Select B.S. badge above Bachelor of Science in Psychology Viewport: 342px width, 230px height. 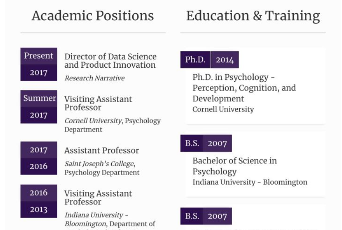click(x=192, y=143)
